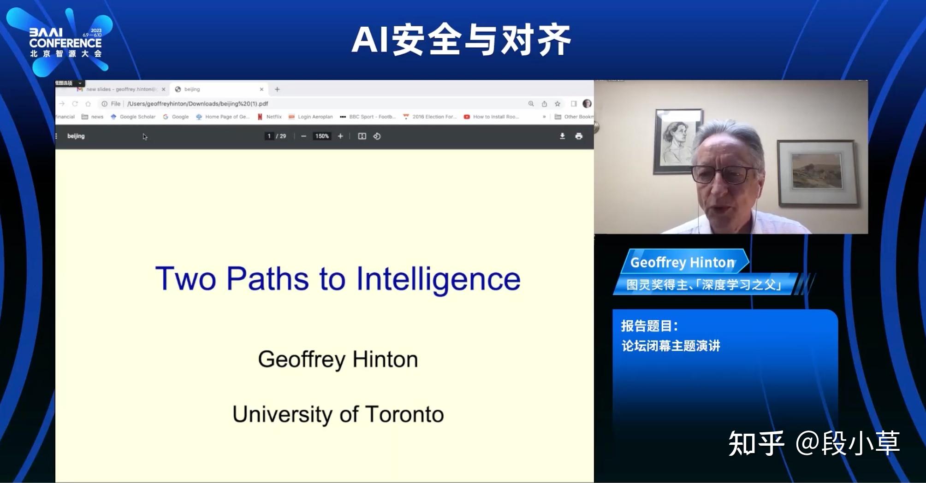Open the BBC Sport - Footb... bookmark

(368, 117)
